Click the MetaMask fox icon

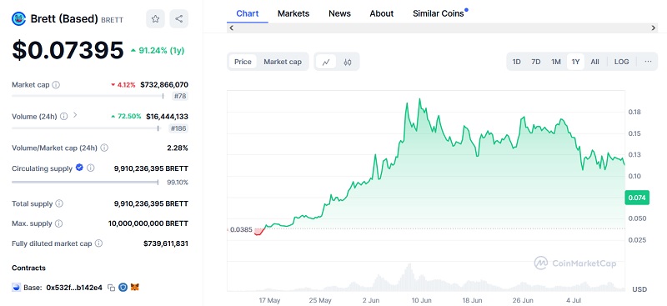click(x=135, y=288)
